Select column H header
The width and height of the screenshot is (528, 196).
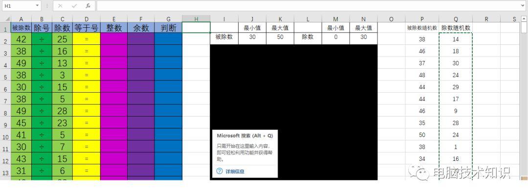pos(196,20)
